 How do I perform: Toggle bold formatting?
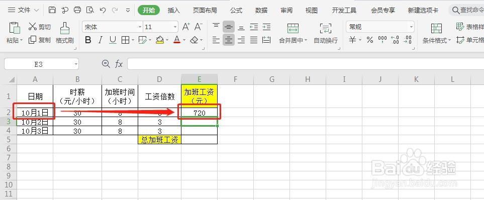point(88,40)
